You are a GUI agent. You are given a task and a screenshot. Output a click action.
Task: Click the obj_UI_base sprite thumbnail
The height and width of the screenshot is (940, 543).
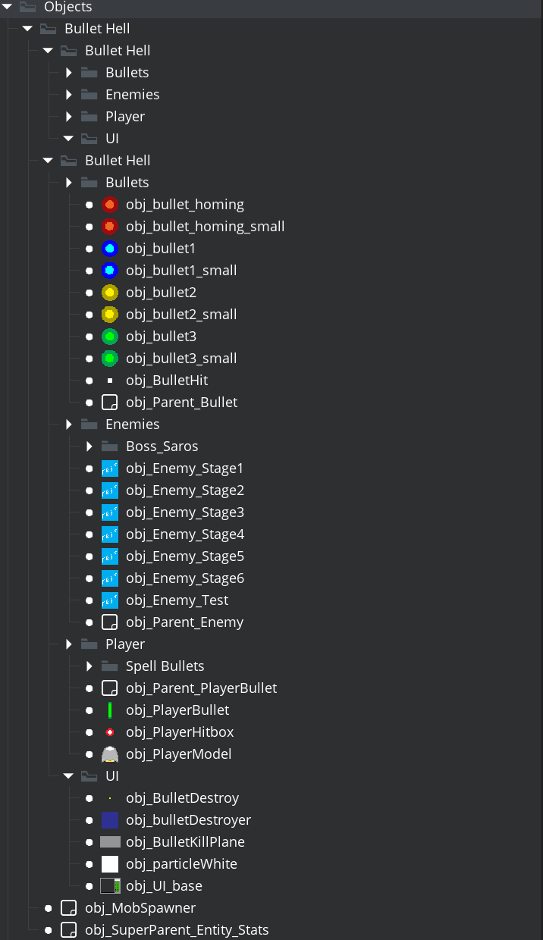[x=110, y=886]
